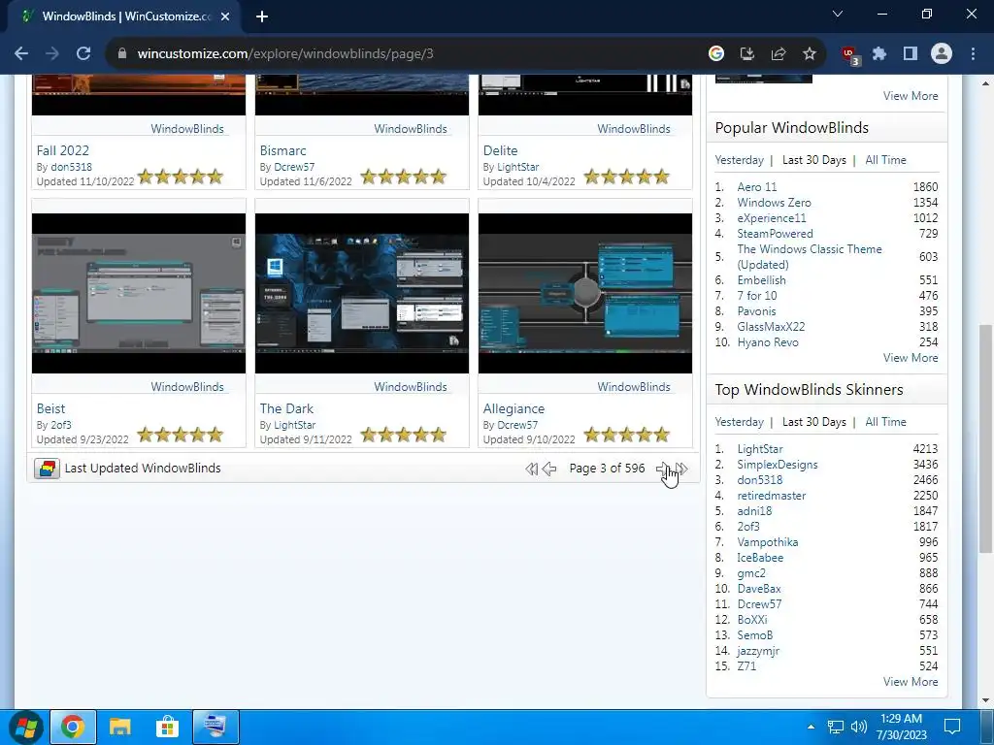Screen dimensions: 994x745
Task: Switch Top Skinners to Last 30 Days
Action: (x=814, y=422)
